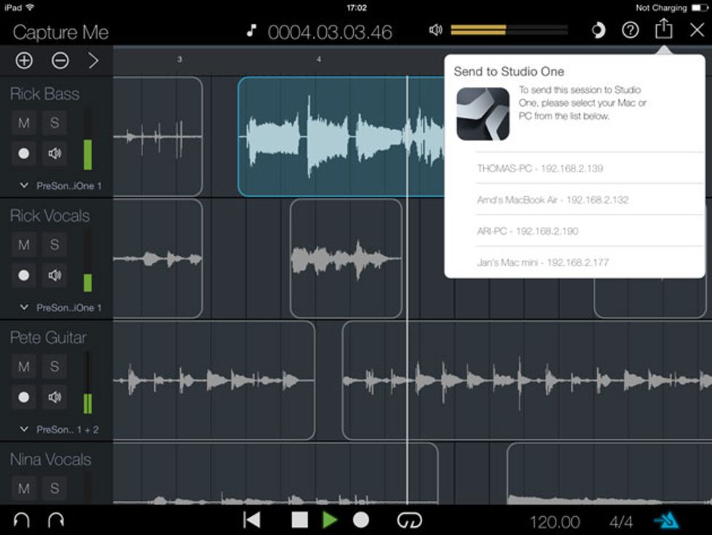This screenshot has height=535, width=712.
Task: Click the metronome icon at bottom right
Action: [x=666, y=520]
